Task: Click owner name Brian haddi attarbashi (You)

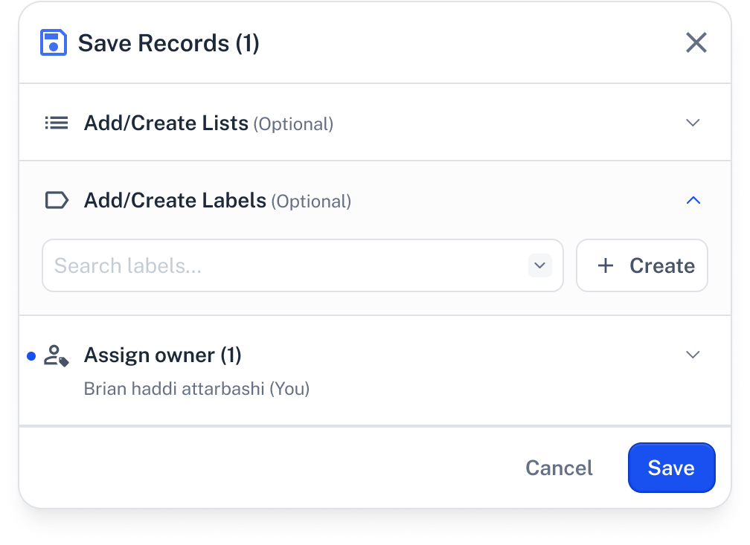Action: 196,389
